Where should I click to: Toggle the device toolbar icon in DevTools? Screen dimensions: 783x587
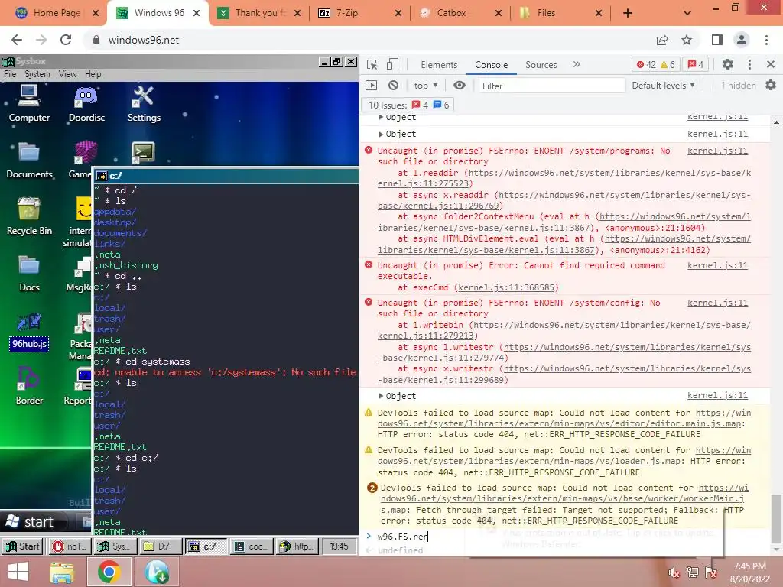point(392,64)
